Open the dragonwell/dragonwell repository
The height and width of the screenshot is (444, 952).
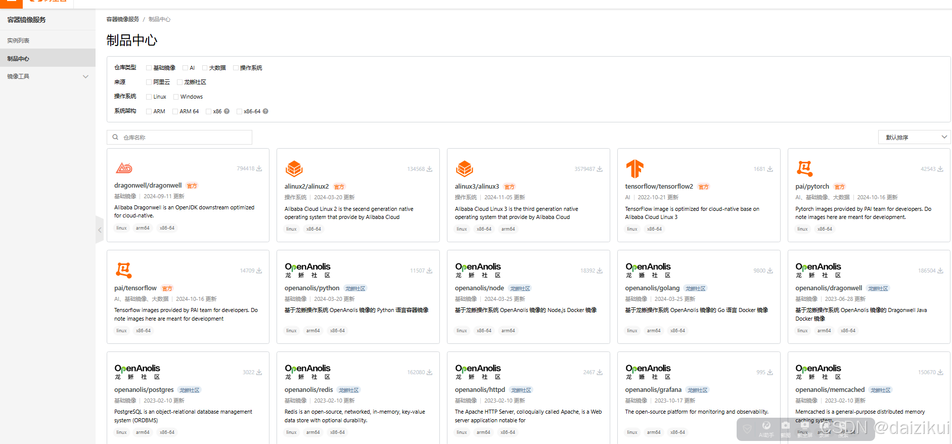click(x=148, y=185)
